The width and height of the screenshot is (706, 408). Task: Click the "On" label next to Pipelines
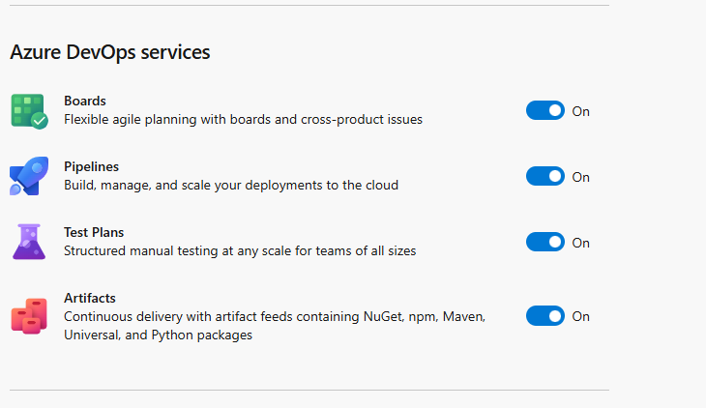point(581,177)
